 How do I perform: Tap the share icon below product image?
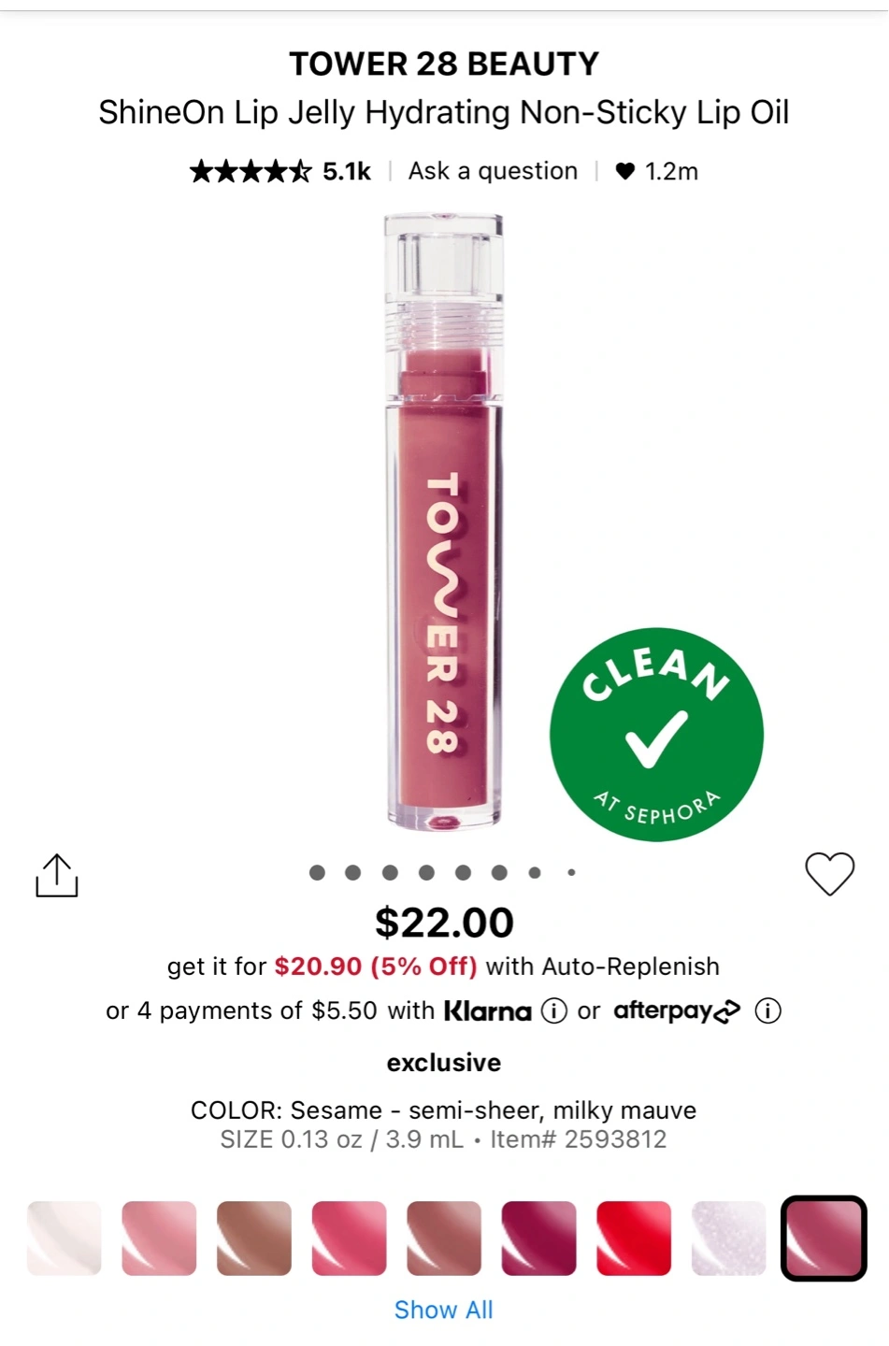coord(57,876)
